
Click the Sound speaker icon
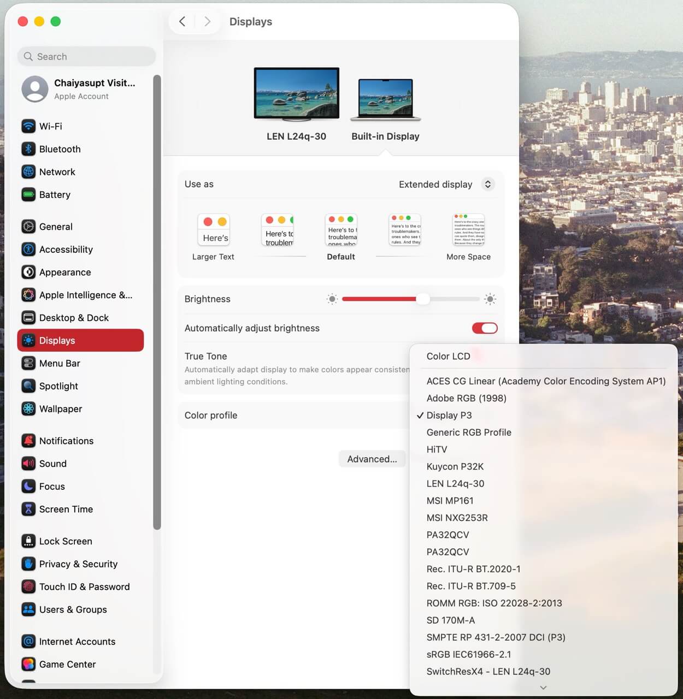click(x=28, y=464)
